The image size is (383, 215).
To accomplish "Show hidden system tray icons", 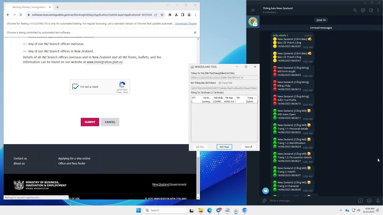I will pos(341,210).
